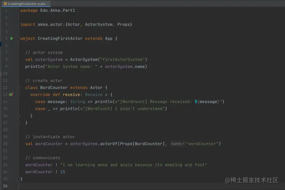
Task: Collapse the receive method on line 13
Action: pos(18,95)
